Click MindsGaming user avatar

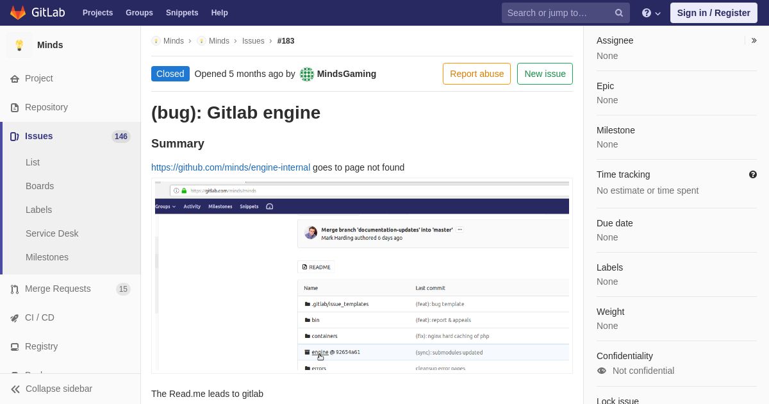(307, 74)
